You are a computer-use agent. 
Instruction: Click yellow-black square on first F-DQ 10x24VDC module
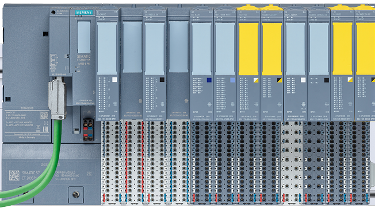[x=280, y=80]
